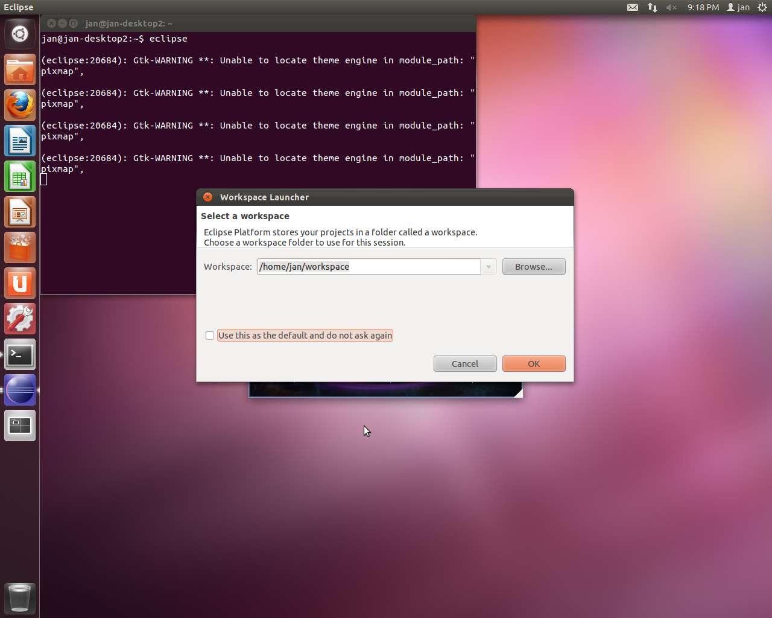Close the terminal window
This screenshot has width=772, height=618.
point(51,23)
